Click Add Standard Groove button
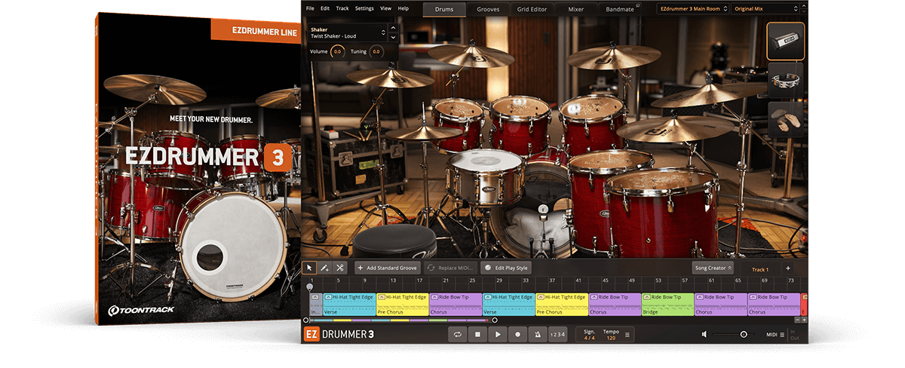This screenshot has height=368, width=905. tap(388, 268)
